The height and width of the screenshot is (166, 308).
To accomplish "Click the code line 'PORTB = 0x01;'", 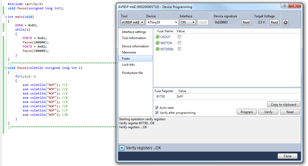I will coord(35,38).
